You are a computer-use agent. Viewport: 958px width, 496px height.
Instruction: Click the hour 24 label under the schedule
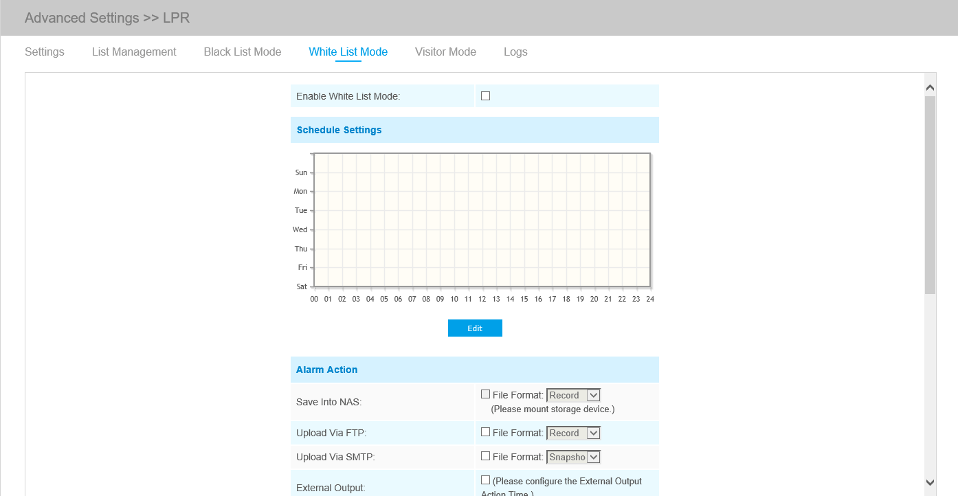click(x=649, y=299)
